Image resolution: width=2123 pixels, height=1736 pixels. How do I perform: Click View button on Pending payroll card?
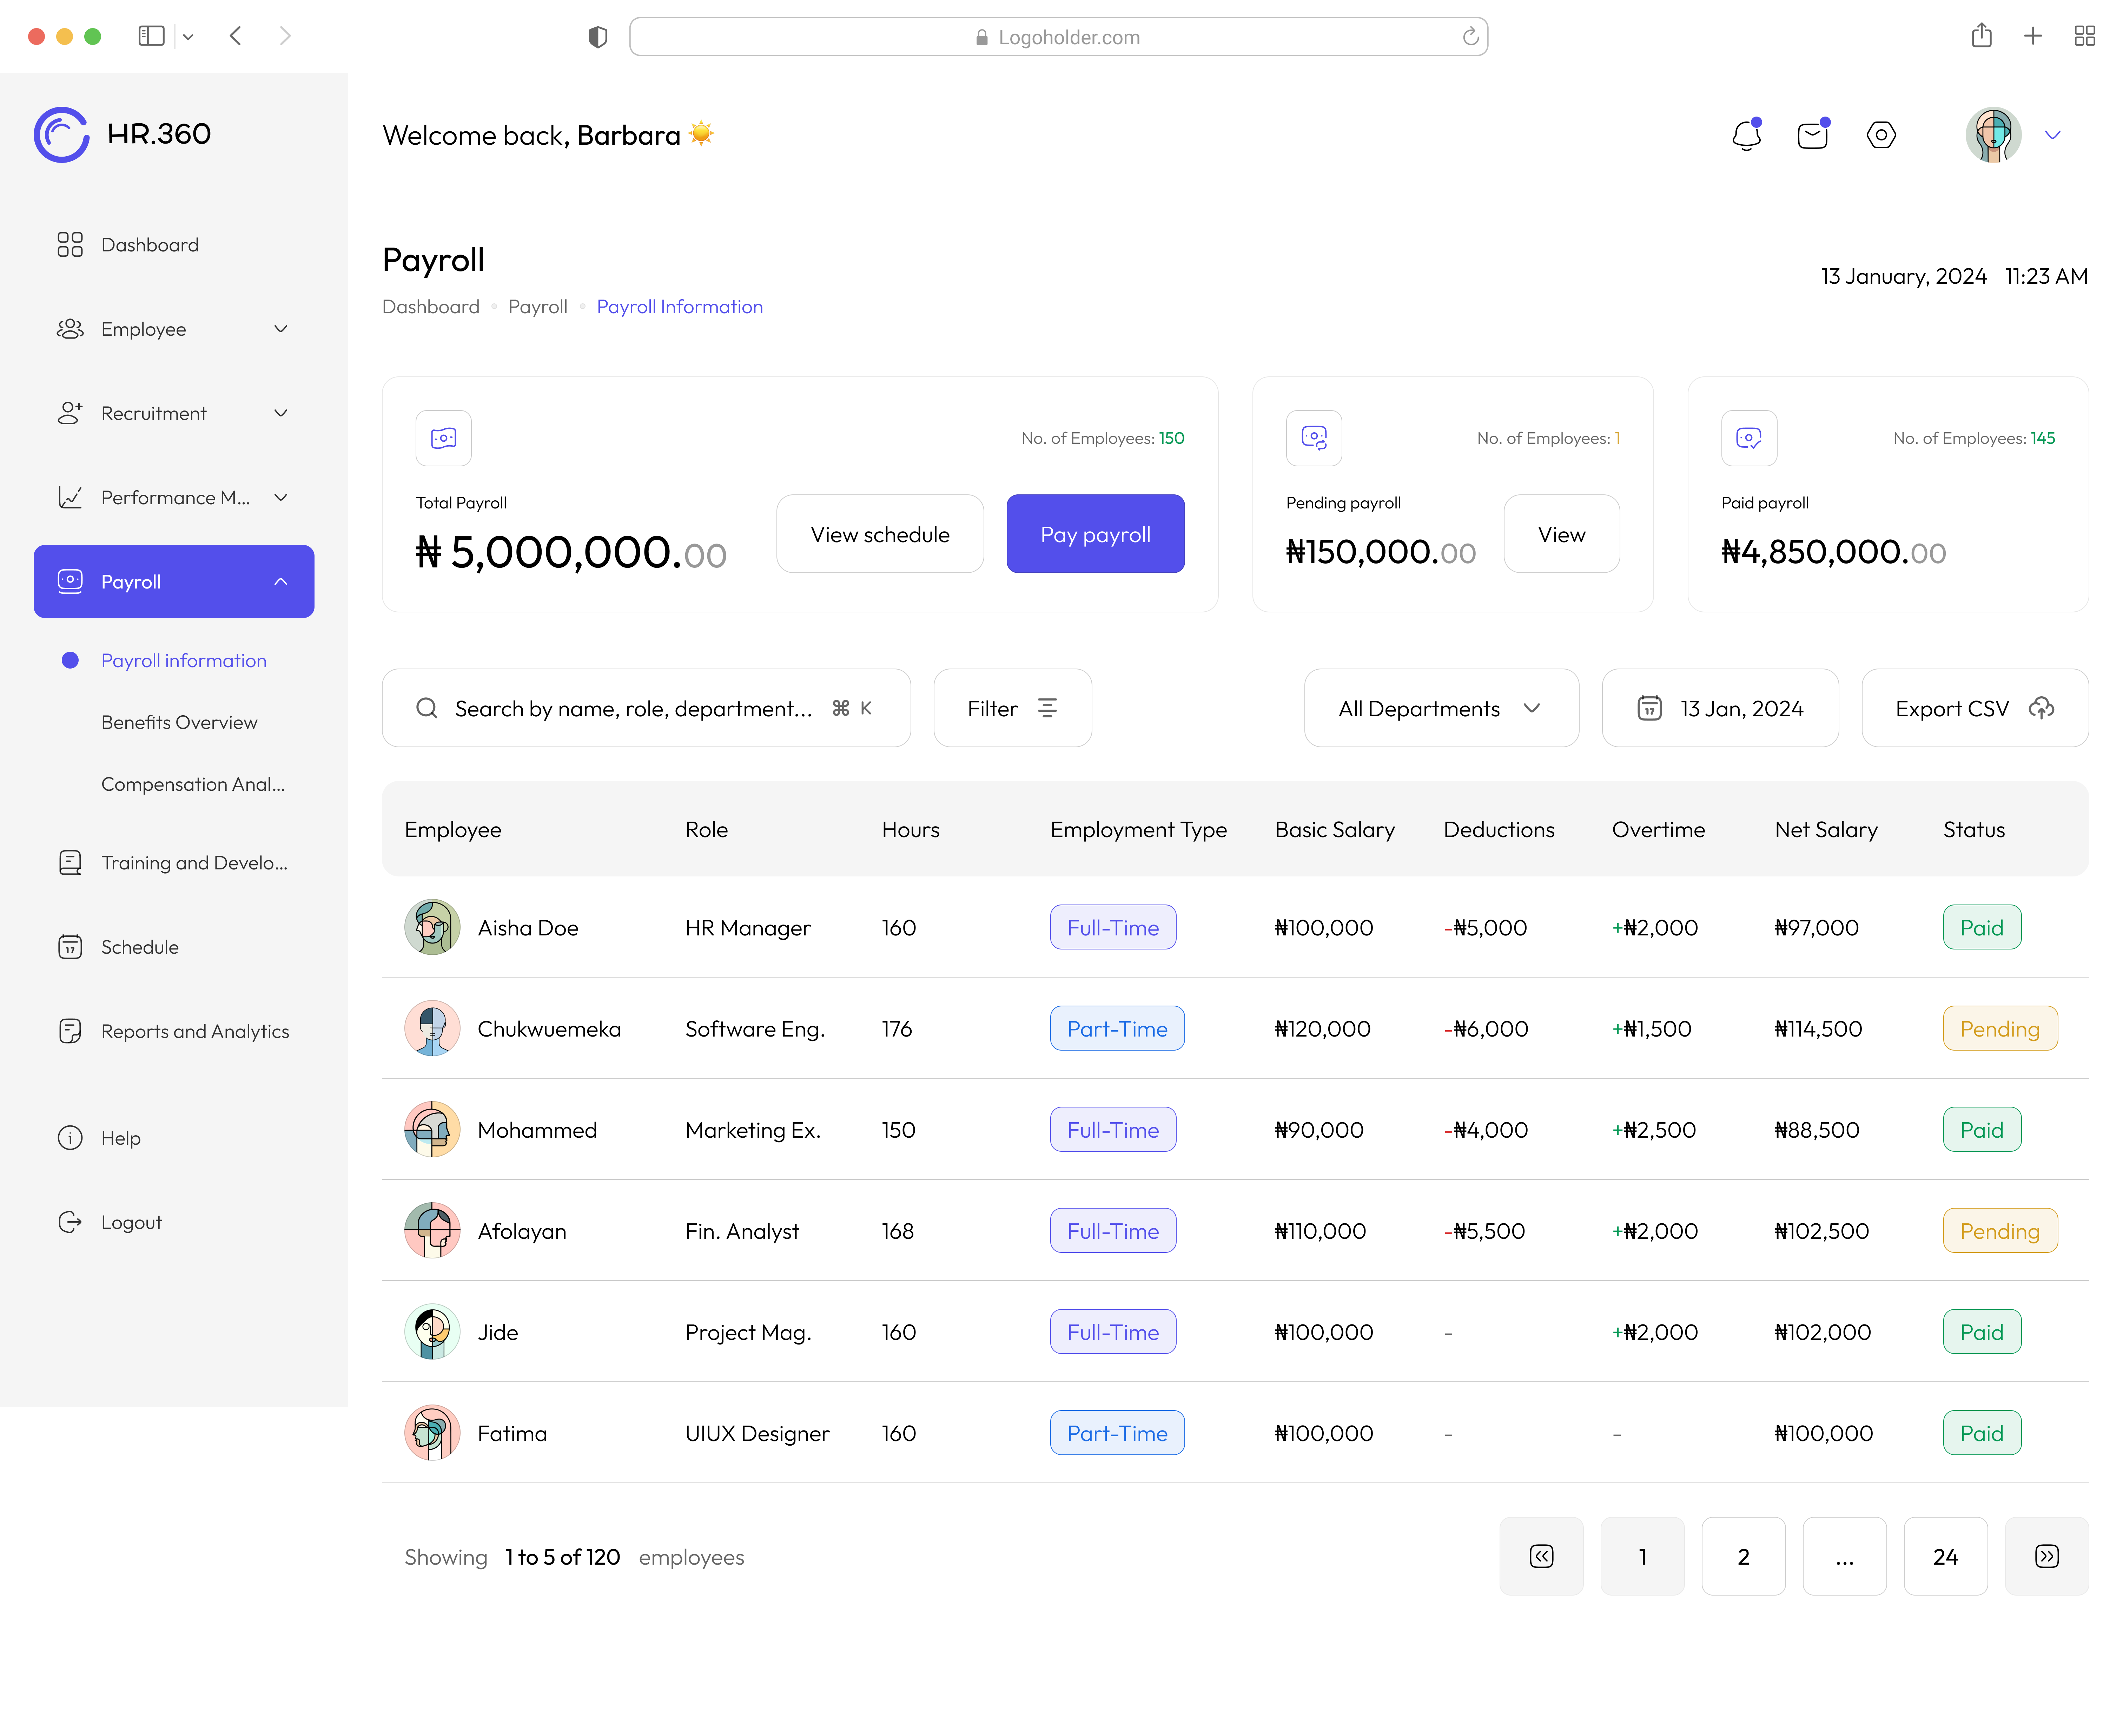tap(1561, 534)
